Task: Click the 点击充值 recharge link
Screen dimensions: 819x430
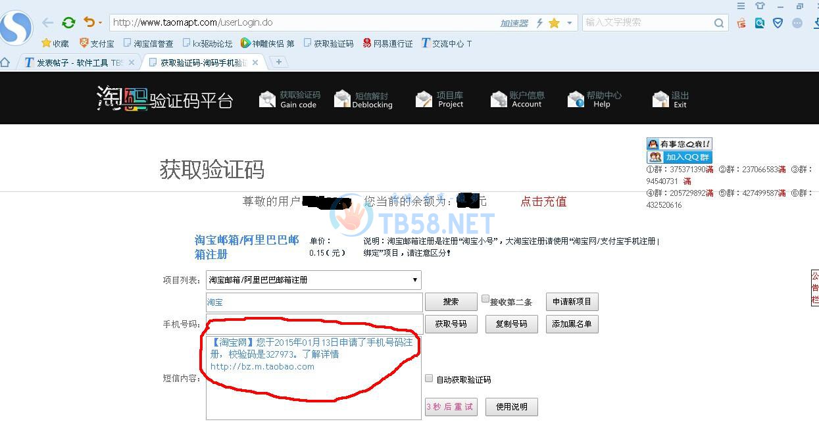Action: point(543,202)
